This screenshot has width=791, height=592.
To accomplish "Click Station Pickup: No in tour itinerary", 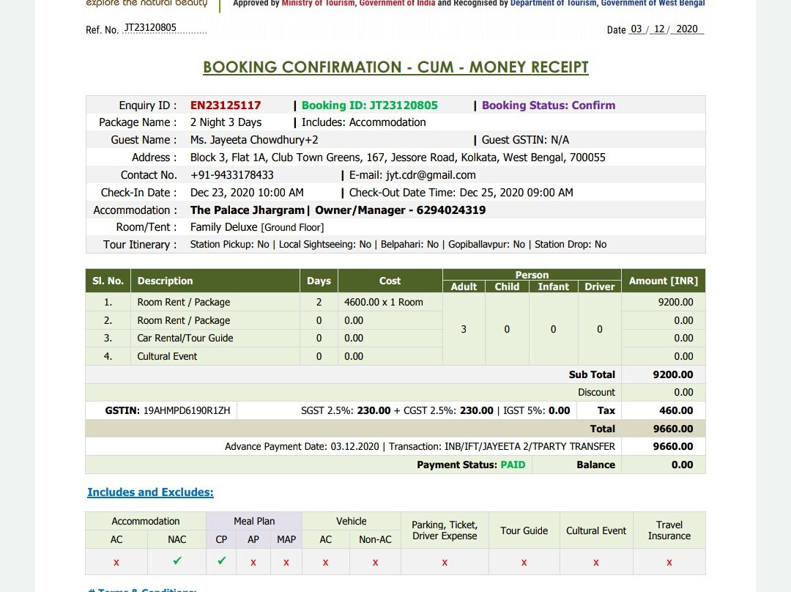I will pos(229,244).
